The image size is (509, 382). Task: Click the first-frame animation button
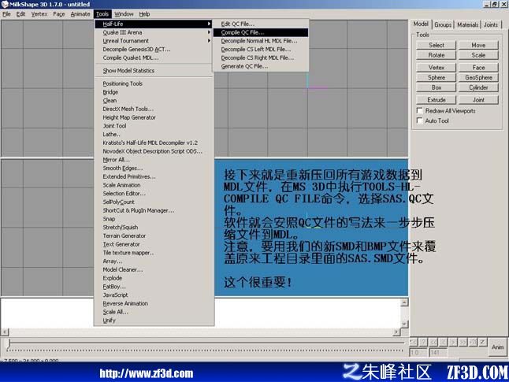[414, 342]
